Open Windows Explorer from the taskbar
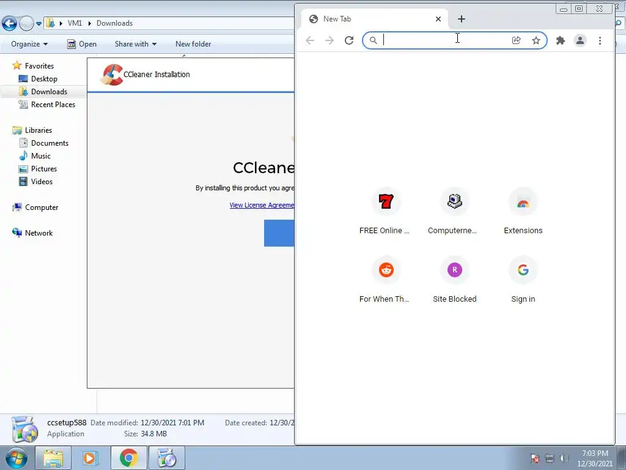Image resolution: width=626 pixels, height=470 pixels. point(53,458)
